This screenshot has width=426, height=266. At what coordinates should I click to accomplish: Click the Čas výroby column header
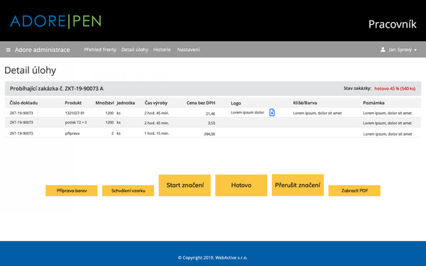tap(156, 103)
